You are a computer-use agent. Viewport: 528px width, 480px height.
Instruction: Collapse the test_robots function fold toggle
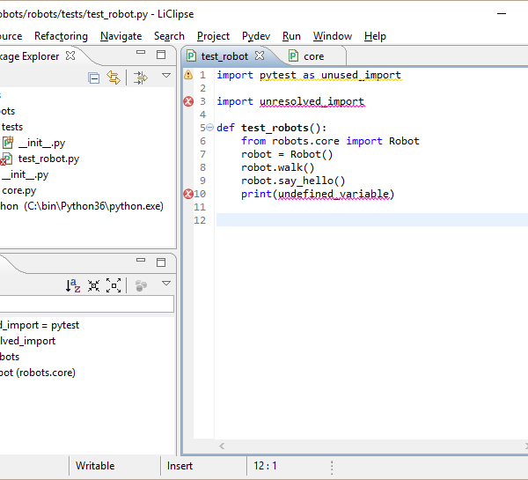pyautogui.click(x=209, y=128)
